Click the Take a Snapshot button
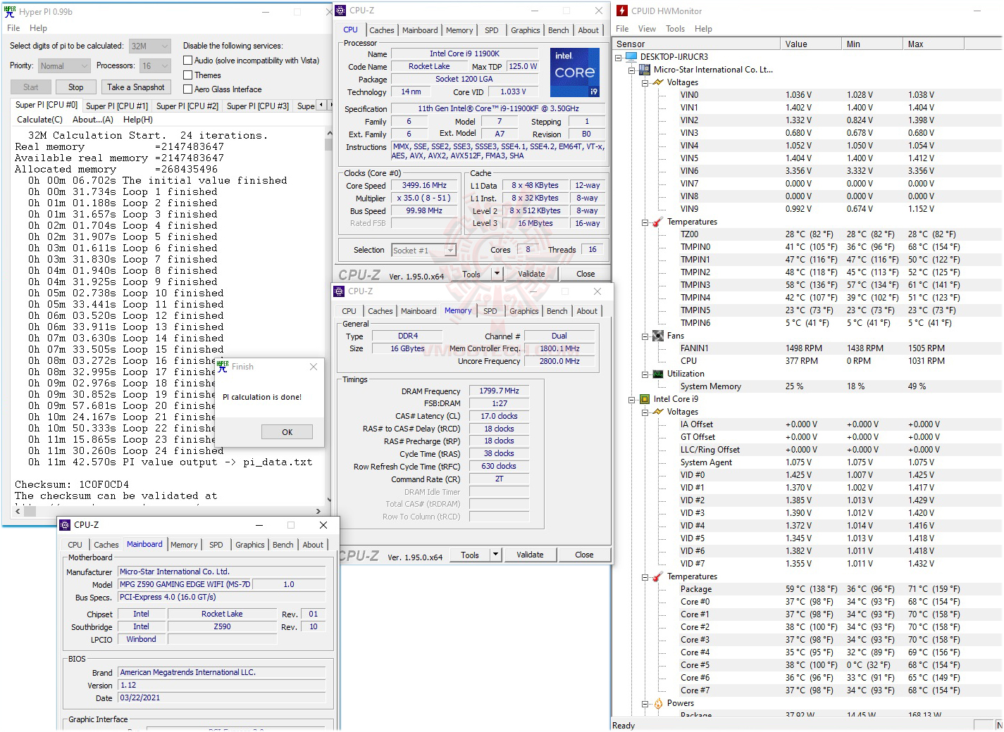The width and height of the screenshot is (1004, 732). [x=136, y=87]
